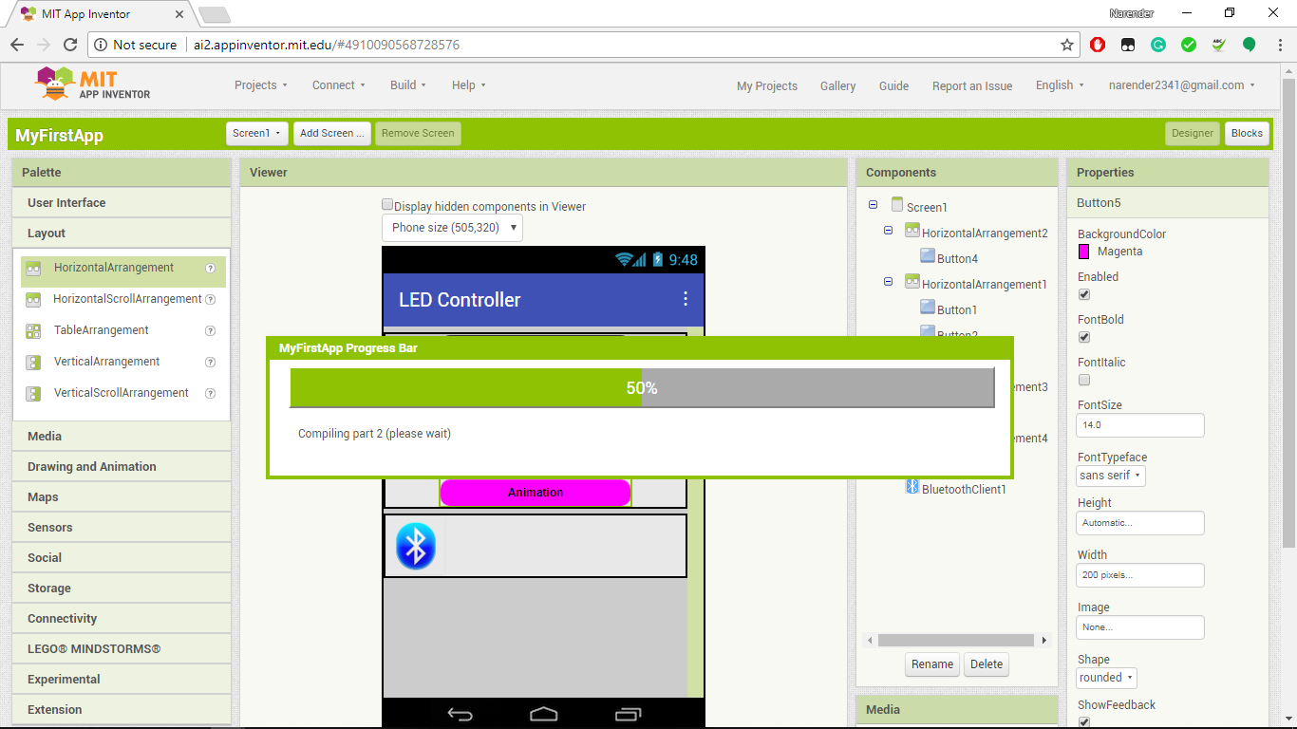Check the FontItalic property checkbox
Viewport: 1297px width, 729px height.
point(1084,380)
